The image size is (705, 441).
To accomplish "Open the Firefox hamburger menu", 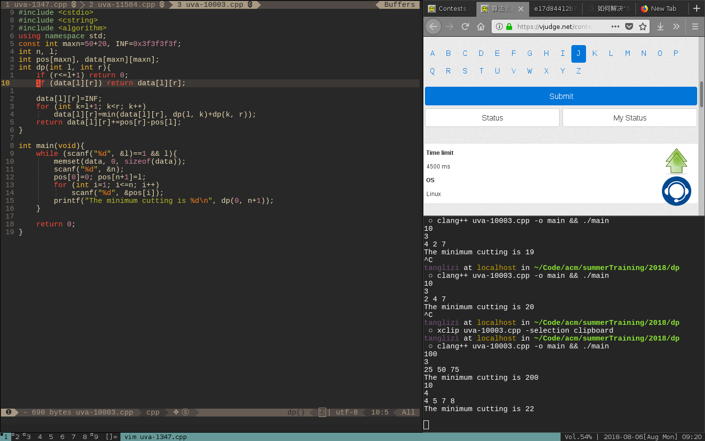I will (695, 26).
